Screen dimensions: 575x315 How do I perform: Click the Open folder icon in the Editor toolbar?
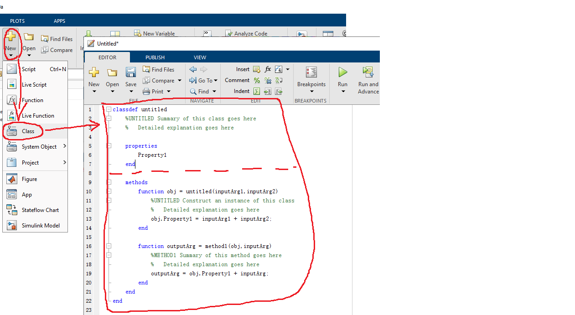(x=112, y=72)
